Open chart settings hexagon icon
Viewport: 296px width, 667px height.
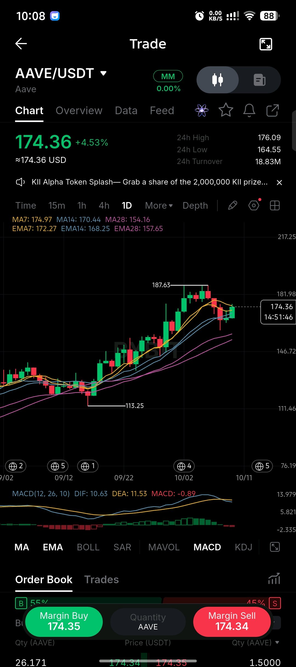(x=254, y=205)
